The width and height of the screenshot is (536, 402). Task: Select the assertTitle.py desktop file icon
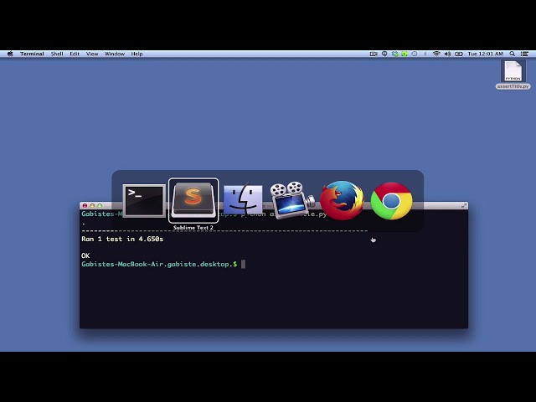pos(513,71)
